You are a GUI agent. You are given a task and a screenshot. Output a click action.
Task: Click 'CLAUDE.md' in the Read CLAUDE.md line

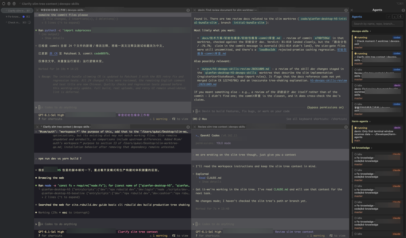click(214, 178)
